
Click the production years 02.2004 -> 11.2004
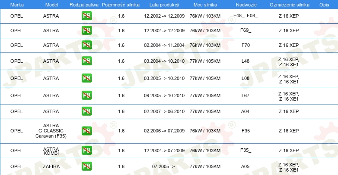[164, 45]
